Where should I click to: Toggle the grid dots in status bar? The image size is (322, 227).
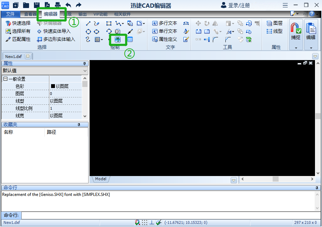[145, 222]
